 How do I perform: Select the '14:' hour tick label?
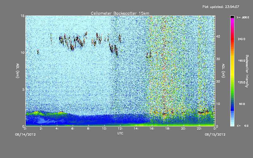136,129
